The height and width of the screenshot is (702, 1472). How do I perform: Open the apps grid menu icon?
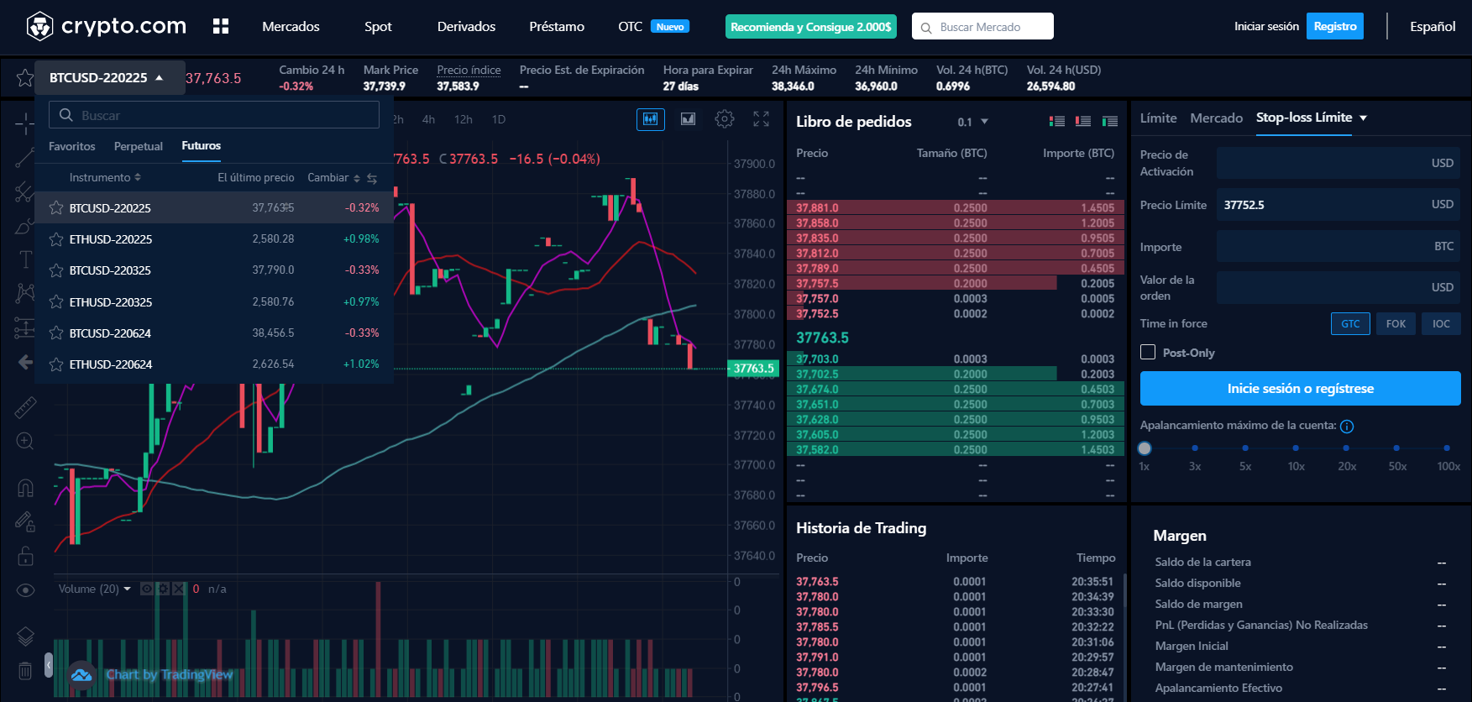[x=221, y=27]
